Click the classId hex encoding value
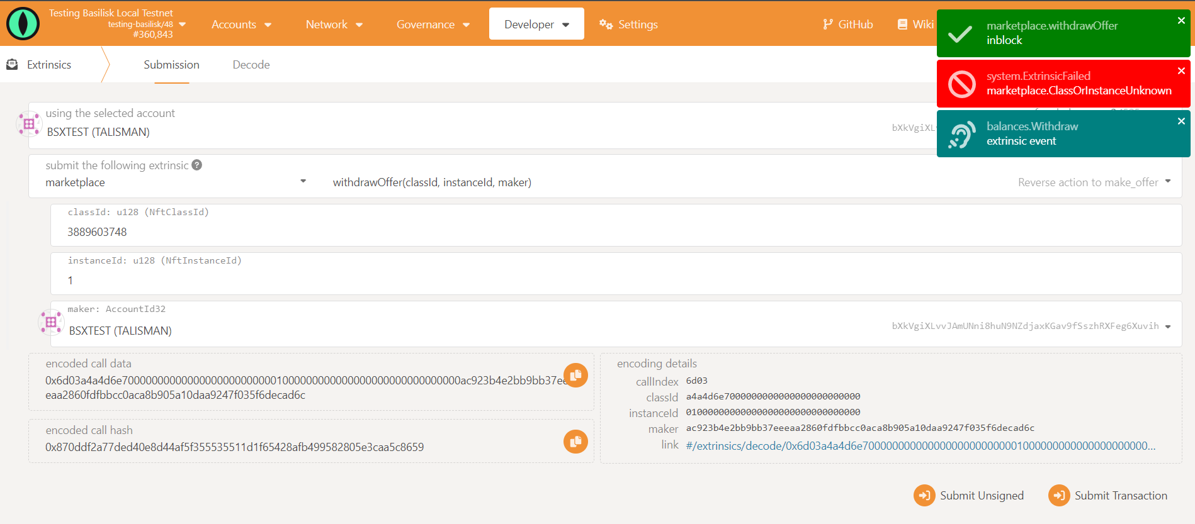Screen dimensions: 1195x524 pos(773,396)
